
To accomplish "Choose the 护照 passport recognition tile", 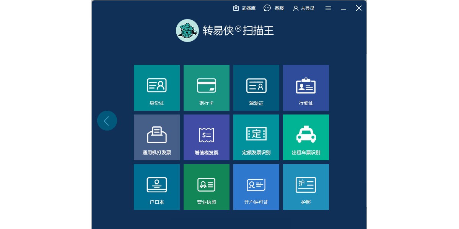I will pyautogui.click(x=306, y=187).
